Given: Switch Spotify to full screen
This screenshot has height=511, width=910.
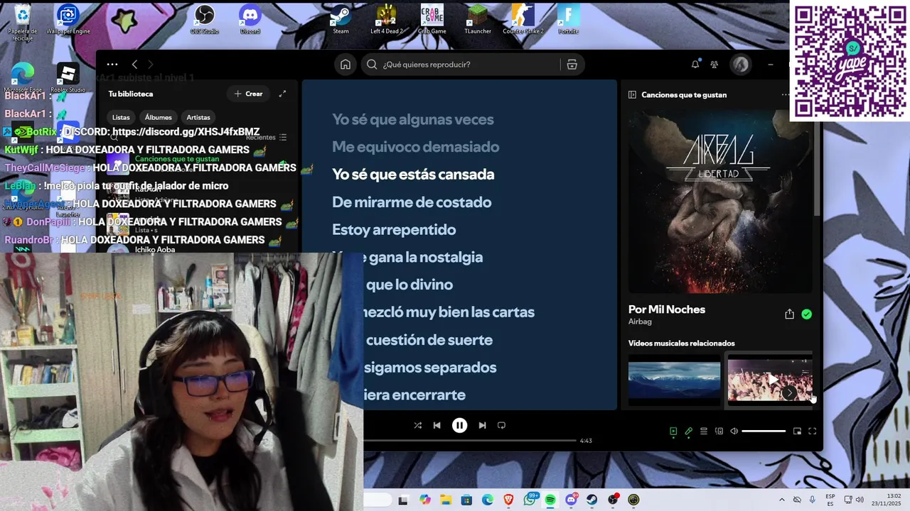Looking at the screenshot, I should 812,431.
